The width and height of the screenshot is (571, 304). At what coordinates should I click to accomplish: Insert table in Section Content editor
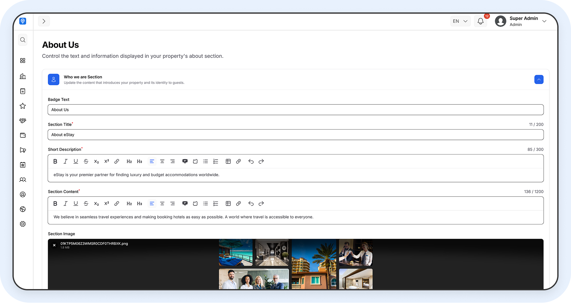[228, 204]
